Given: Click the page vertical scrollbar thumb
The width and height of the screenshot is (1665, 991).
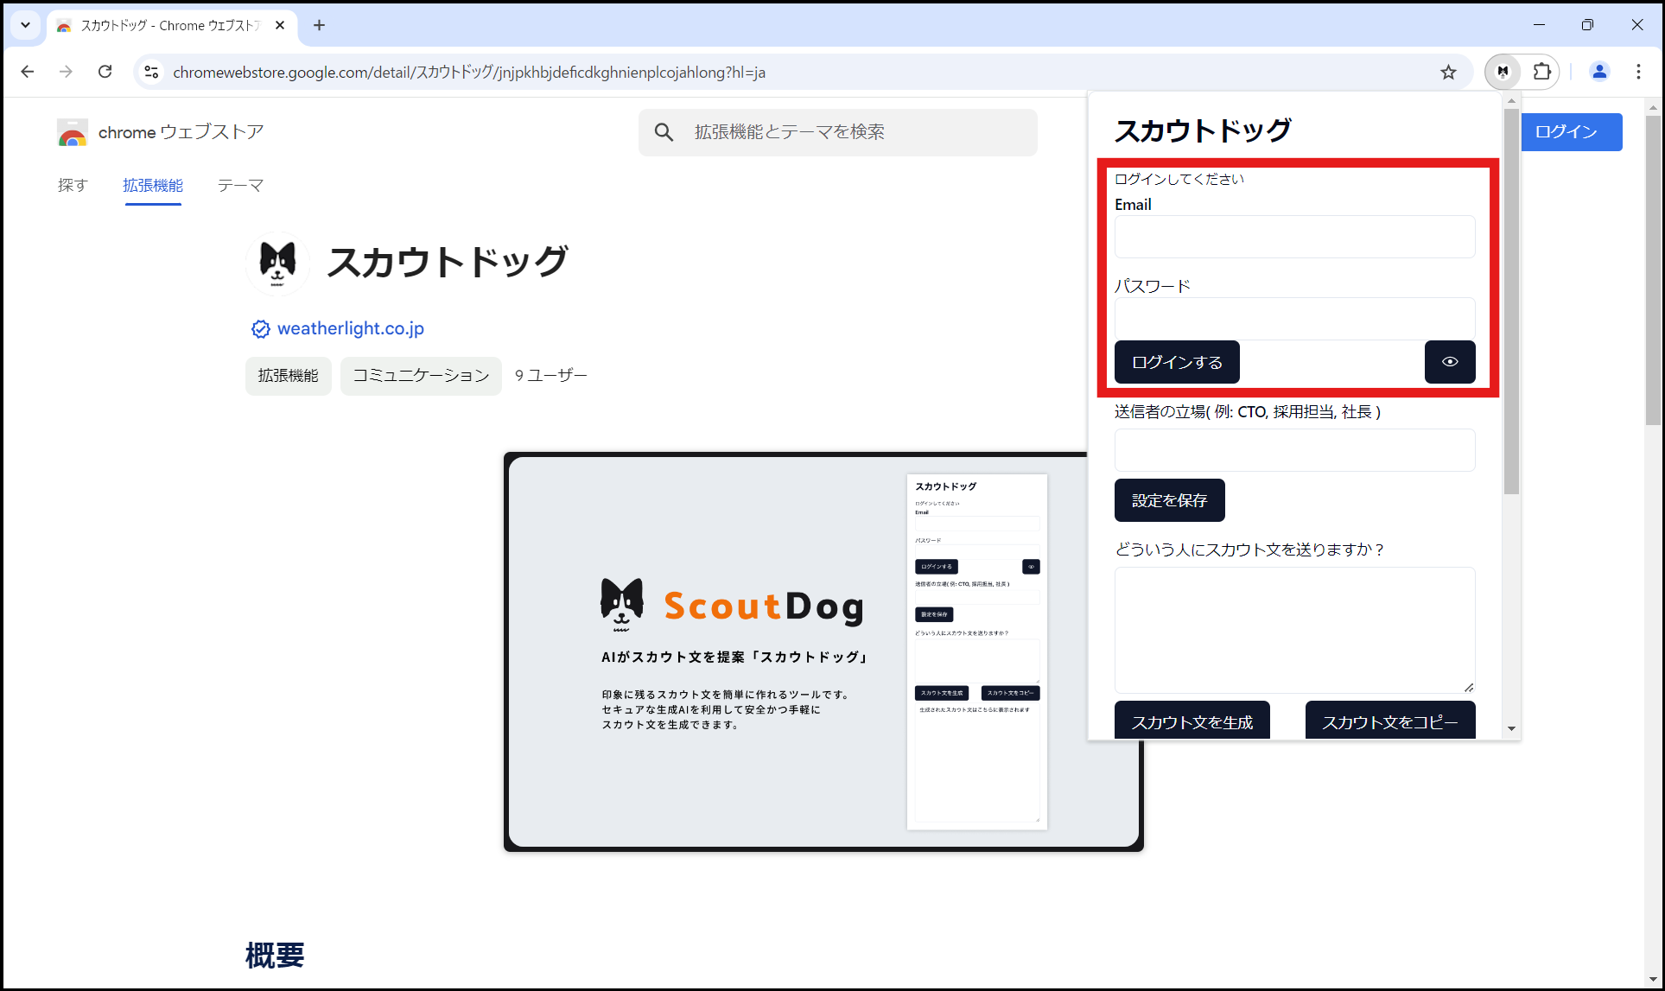Looking at the screenshot, I should pos(1653,270).
